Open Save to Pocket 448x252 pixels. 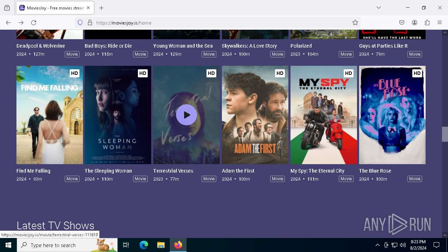[402, 23]
